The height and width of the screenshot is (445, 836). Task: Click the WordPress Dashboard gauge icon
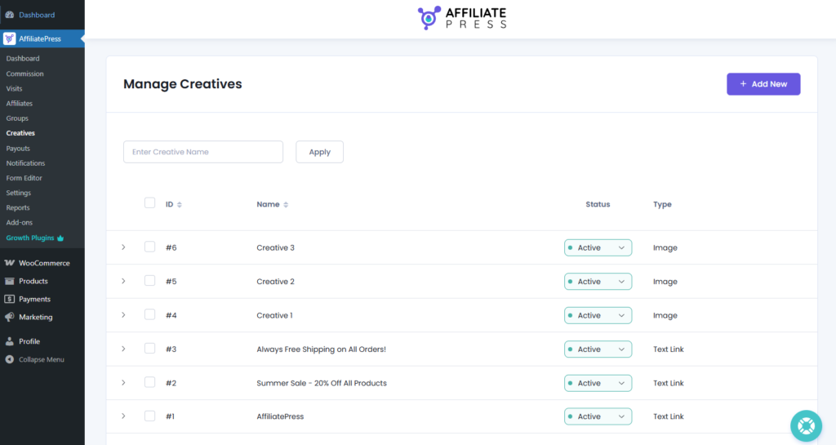point(10,15)
